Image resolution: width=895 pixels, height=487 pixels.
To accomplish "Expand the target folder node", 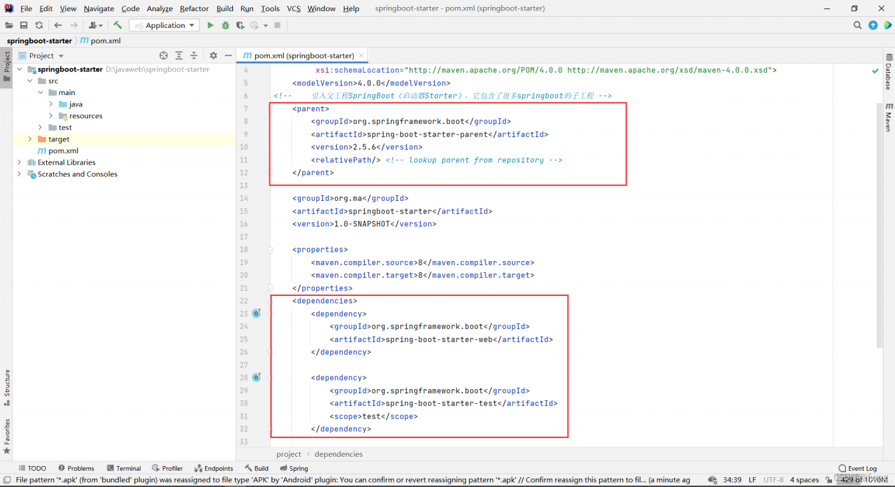I will coord(30,139).
